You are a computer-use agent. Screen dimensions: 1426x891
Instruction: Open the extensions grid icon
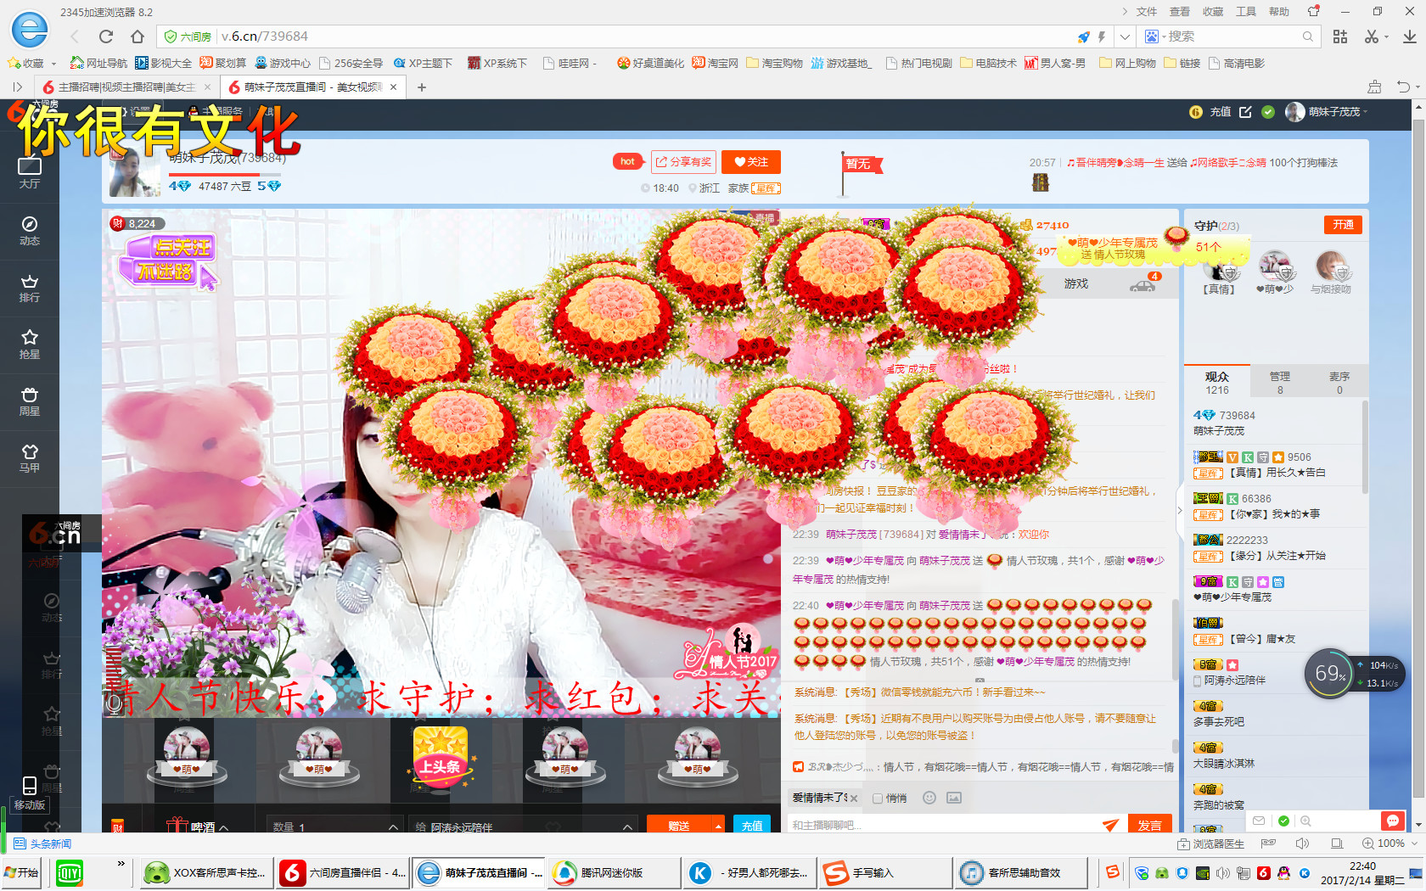1340,36
